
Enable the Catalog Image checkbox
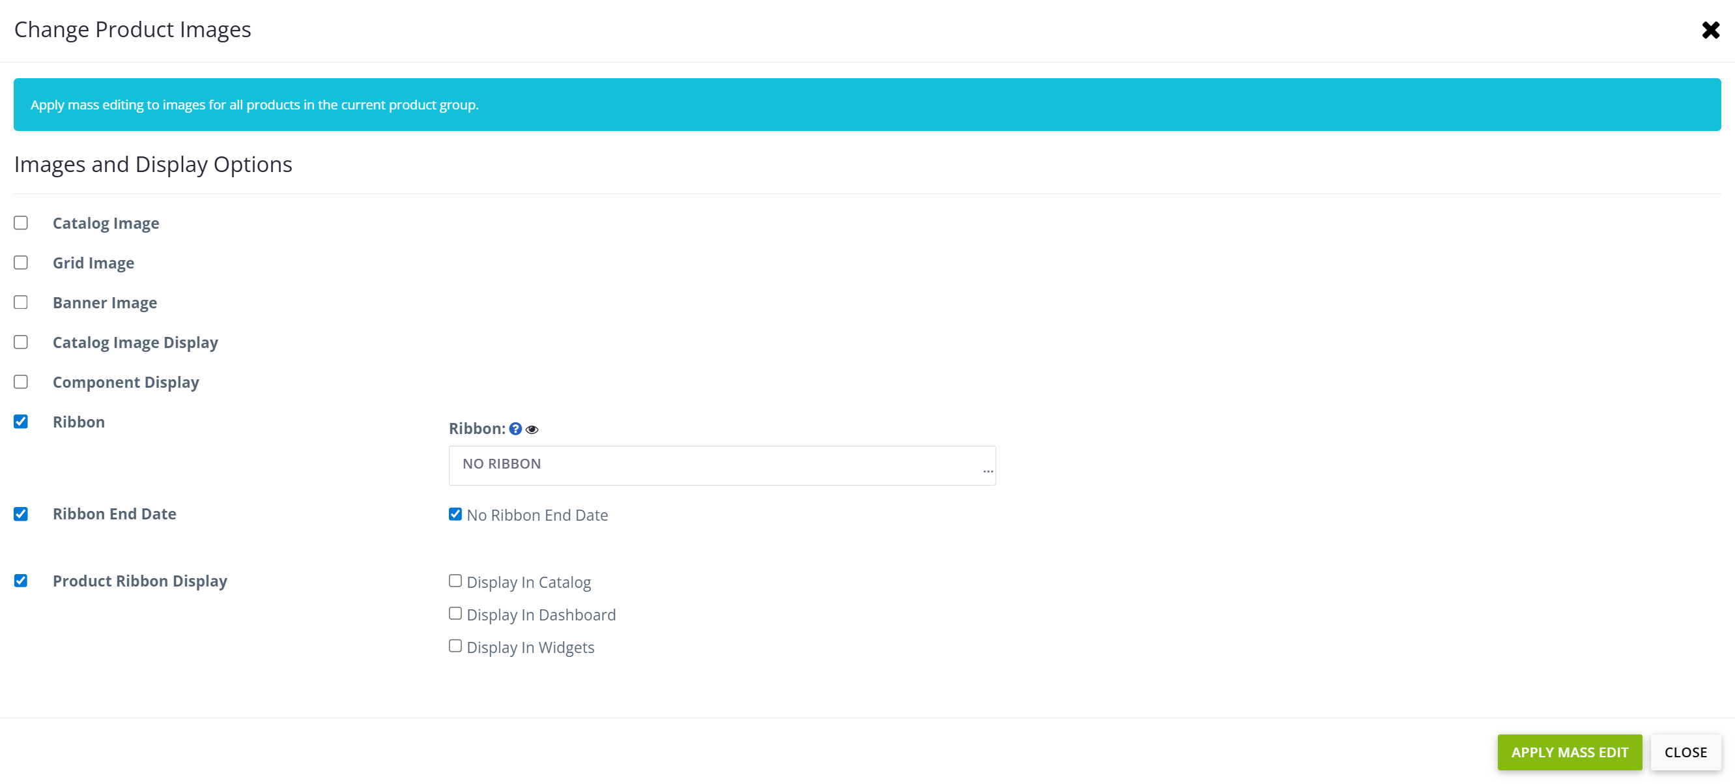pos(21,223)
